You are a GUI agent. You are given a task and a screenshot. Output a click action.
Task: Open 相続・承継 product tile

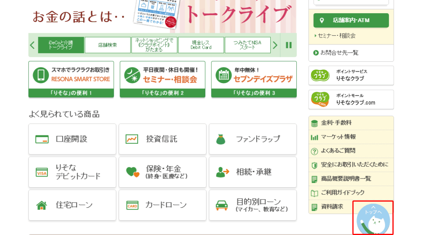coord(253,172)
